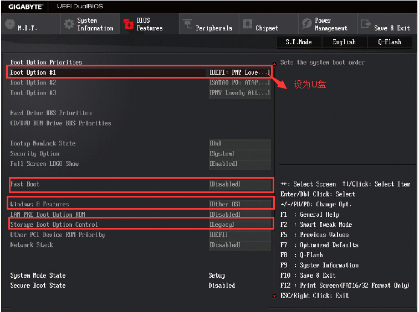Click the Save & Exit door icon

[x=366, y=24]
